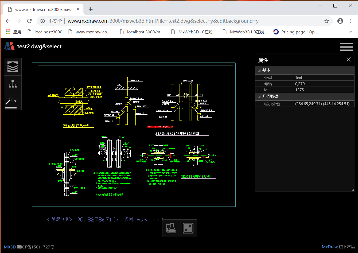Select the 最小外包 coordinates value
Image resolution: width=358 pixels, height=253 pixels.
[324, 104]
